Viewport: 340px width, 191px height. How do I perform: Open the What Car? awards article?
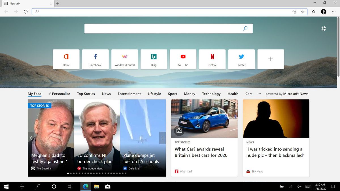201,152
